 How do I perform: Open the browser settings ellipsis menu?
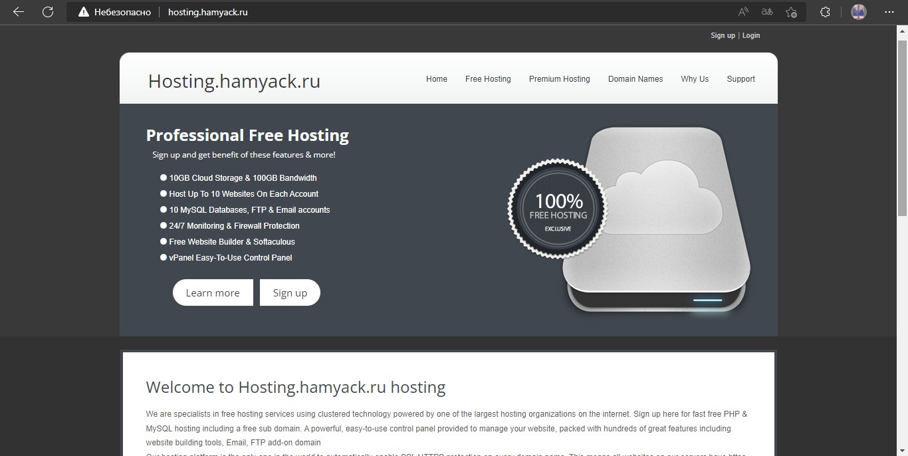pos(889,12)
